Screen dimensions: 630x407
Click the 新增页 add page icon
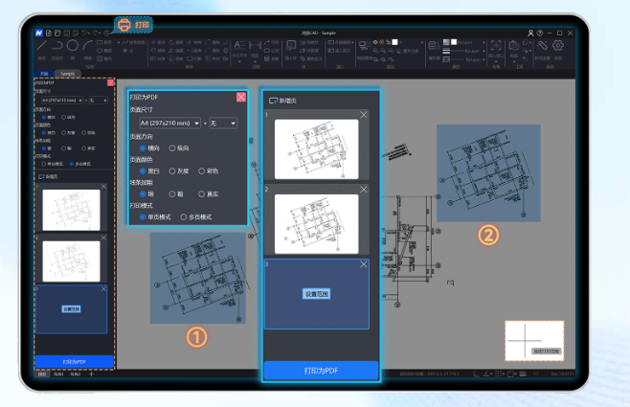pyautogui.click(x=274, y=100)
